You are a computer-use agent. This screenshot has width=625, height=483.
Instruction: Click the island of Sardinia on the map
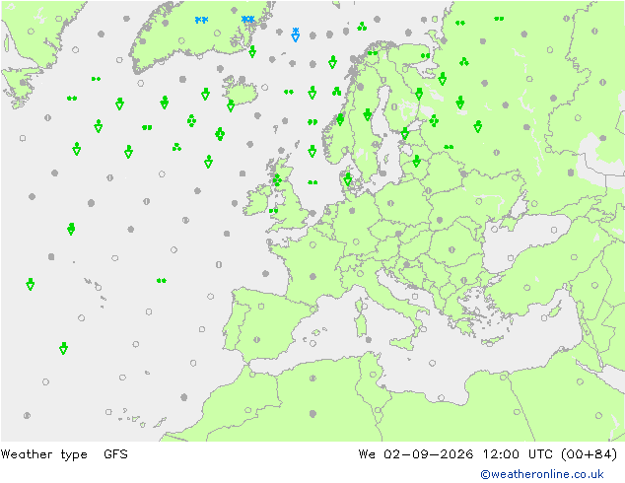pyautogui.click(x=361, y=324)
